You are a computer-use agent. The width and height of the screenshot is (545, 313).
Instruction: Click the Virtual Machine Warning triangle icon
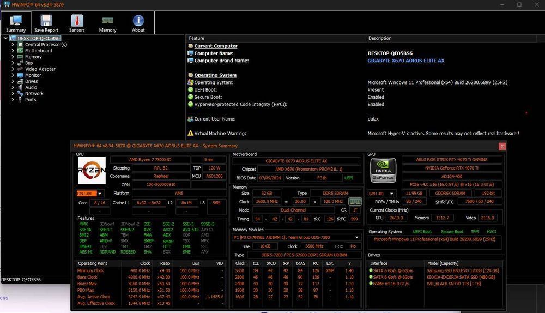tap(190, 133)
